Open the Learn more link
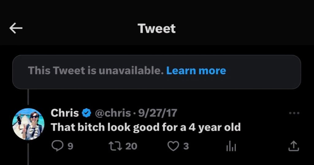Viewport: 314px width, 165px height. click(x=196, y=71)
